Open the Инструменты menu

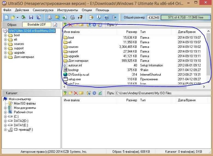pyautogui.click(x=68, y=10)
